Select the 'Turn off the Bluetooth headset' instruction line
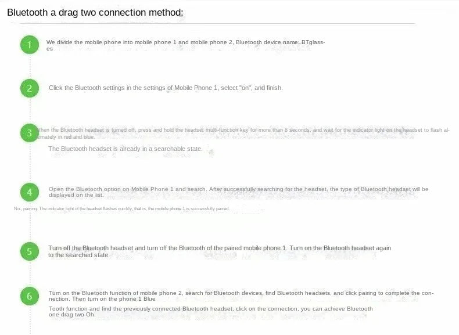Screen dimensions: 459x335 coord(220,248)
